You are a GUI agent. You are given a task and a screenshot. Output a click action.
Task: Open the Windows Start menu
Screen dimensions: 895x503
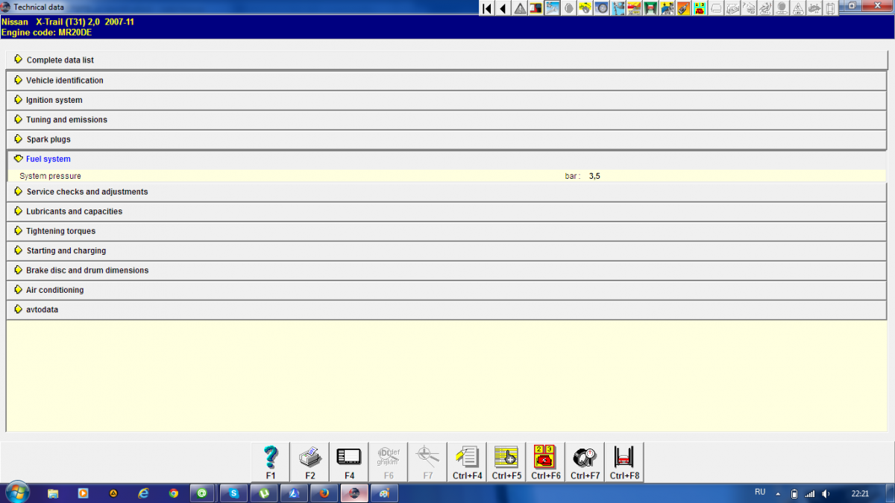click(x=16, y=493)
